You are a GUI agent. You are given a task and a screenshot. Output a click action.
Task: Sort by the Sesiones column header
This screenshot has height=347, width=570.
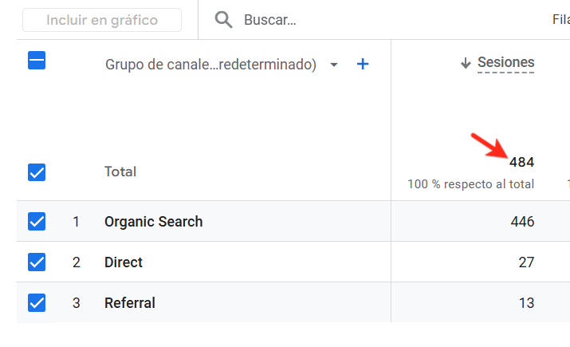coord(505,62)
